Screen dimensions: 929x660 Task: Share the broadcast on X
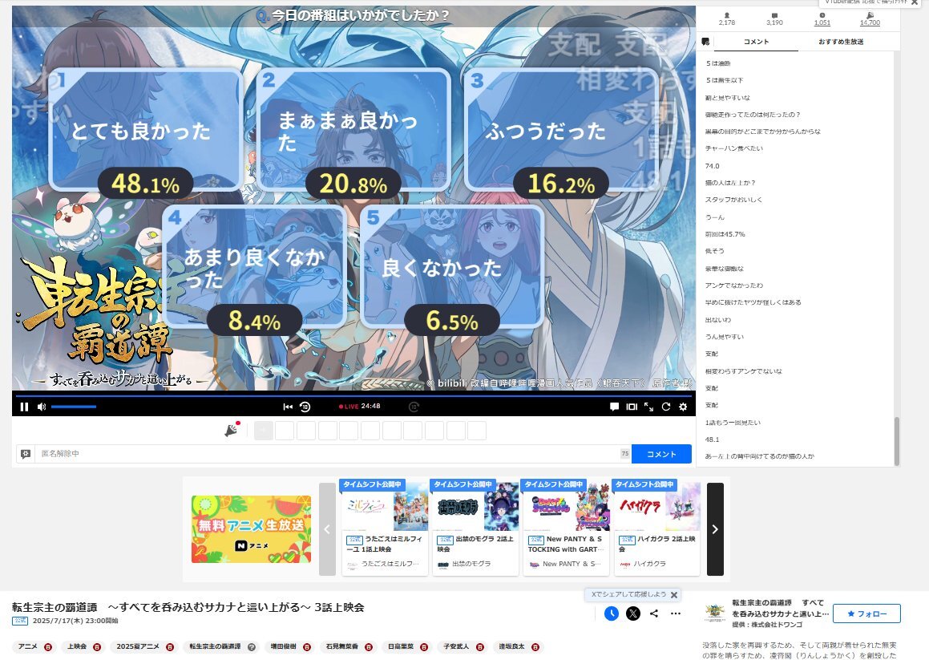coord(632,613)
